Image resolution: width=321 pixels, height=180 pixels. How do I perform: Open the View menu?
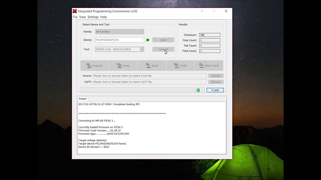click(82, 17)
